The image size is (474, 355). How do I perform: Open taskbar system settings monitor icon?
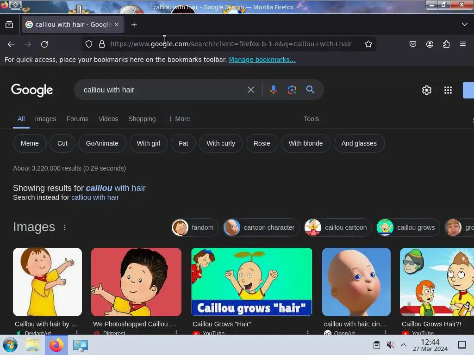tap(80, 345)
